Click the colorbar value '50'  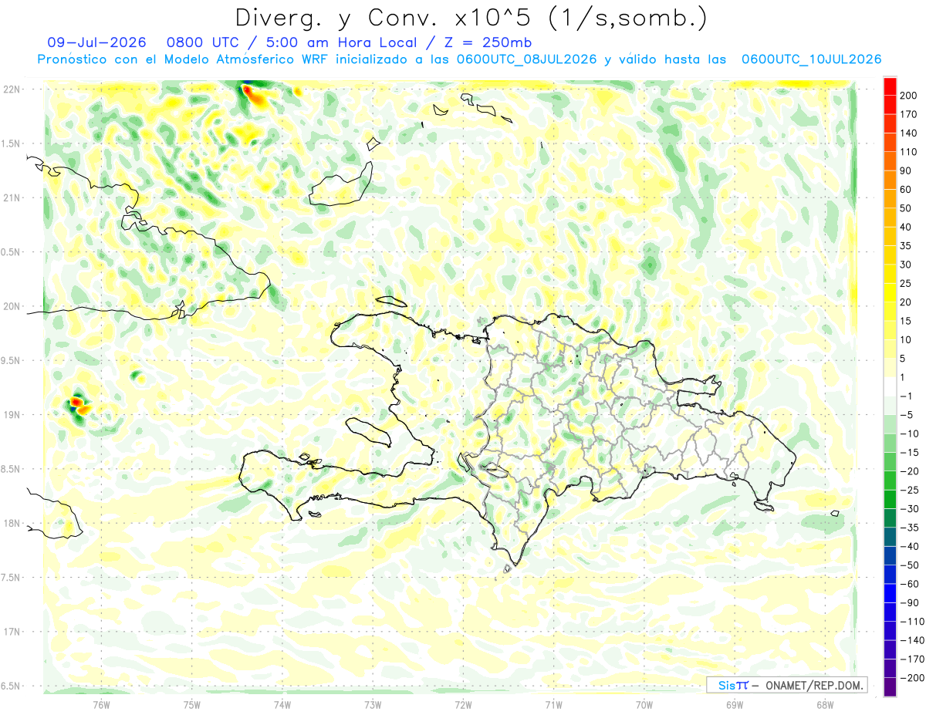(906, 208)
